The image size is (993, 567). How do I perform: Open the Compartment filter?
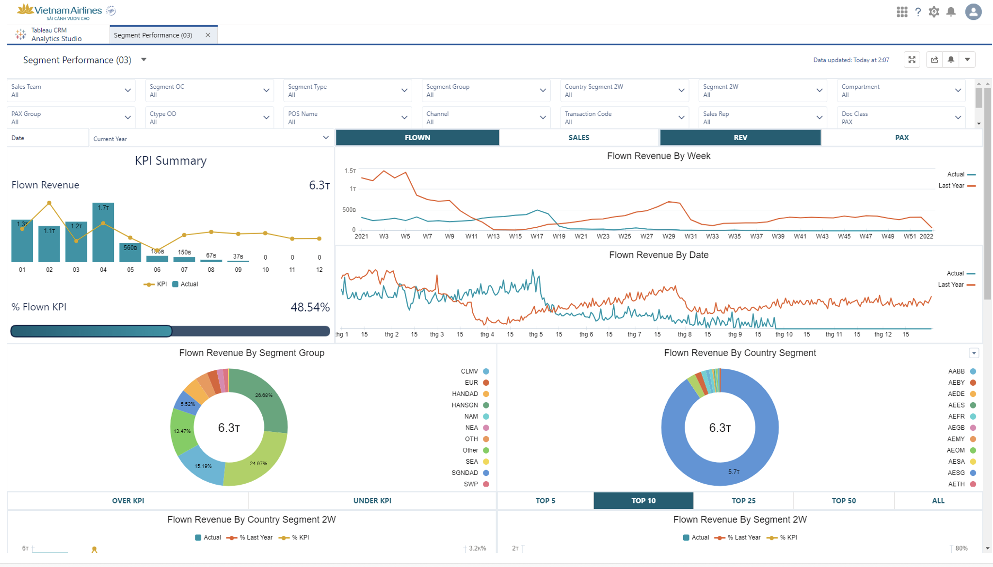tap(901, 91)
